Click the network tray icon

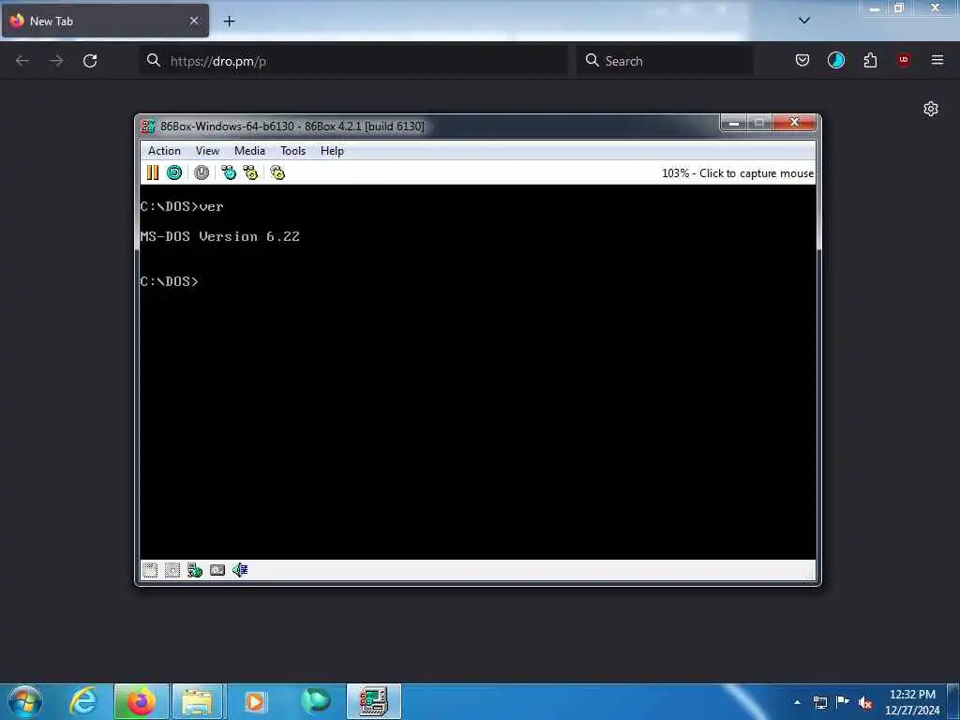click(819, 702)
